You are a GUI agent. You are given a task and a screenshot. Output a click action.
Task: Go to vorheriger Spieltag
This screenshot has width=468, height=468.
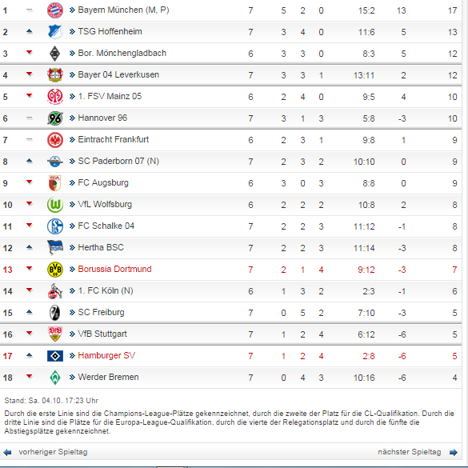pyautogui.click(x=53, y=452)
